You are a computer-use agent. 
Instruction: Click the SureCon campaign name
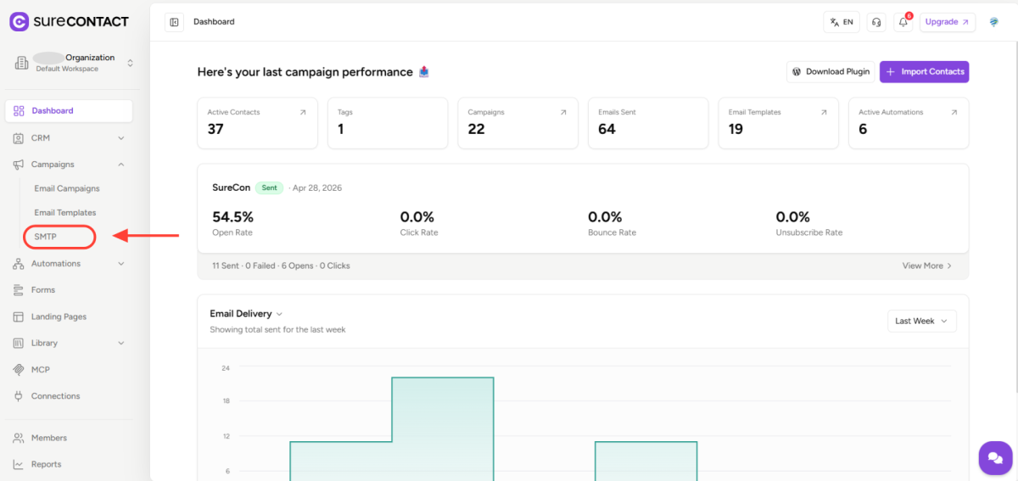231,187
